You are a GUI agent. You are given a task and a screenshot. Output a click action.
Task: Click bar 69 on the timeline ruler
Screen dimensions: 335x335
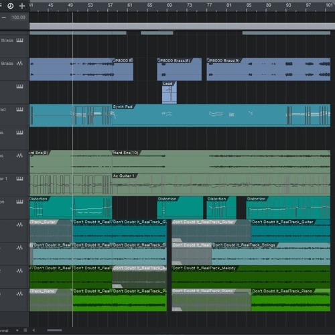point(170,5)
